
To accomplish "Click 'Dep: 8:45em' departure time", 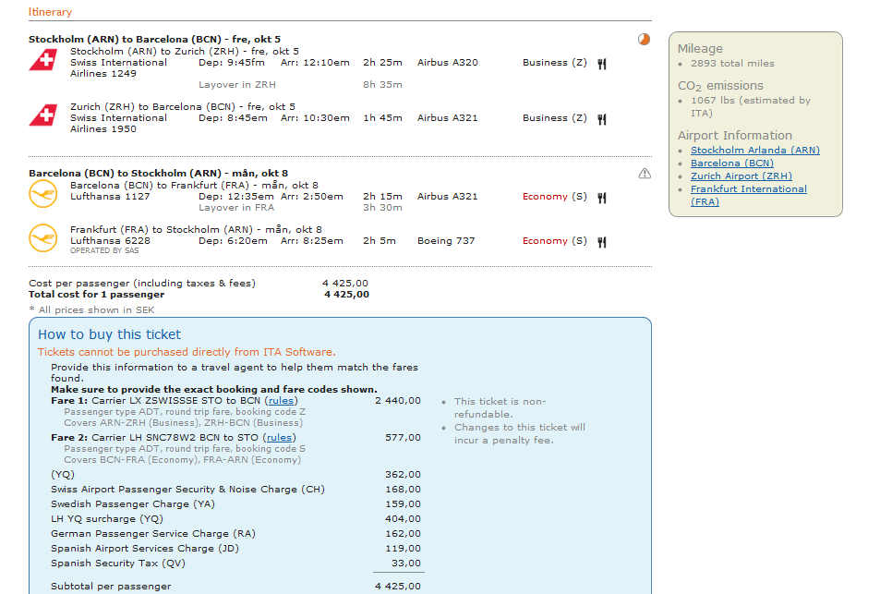I will [233, 118].
